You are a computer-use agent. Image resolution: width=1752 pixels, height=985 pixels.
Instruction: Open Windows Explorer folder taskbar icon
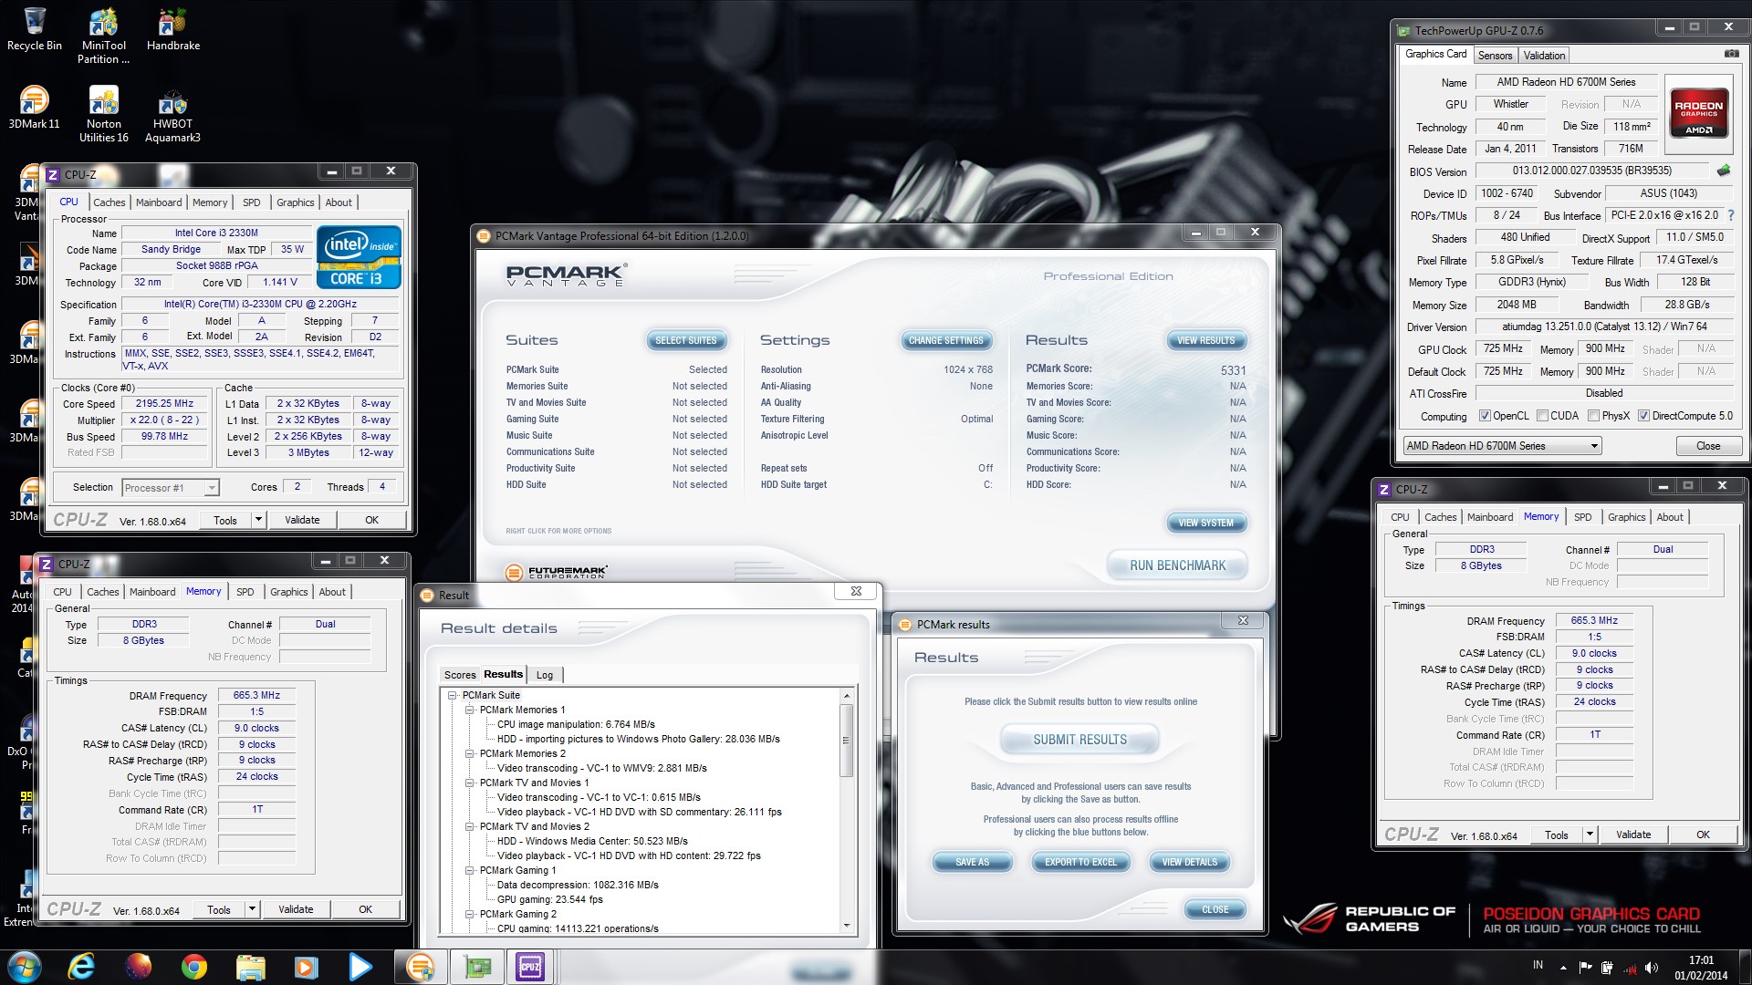pos(250,967)
